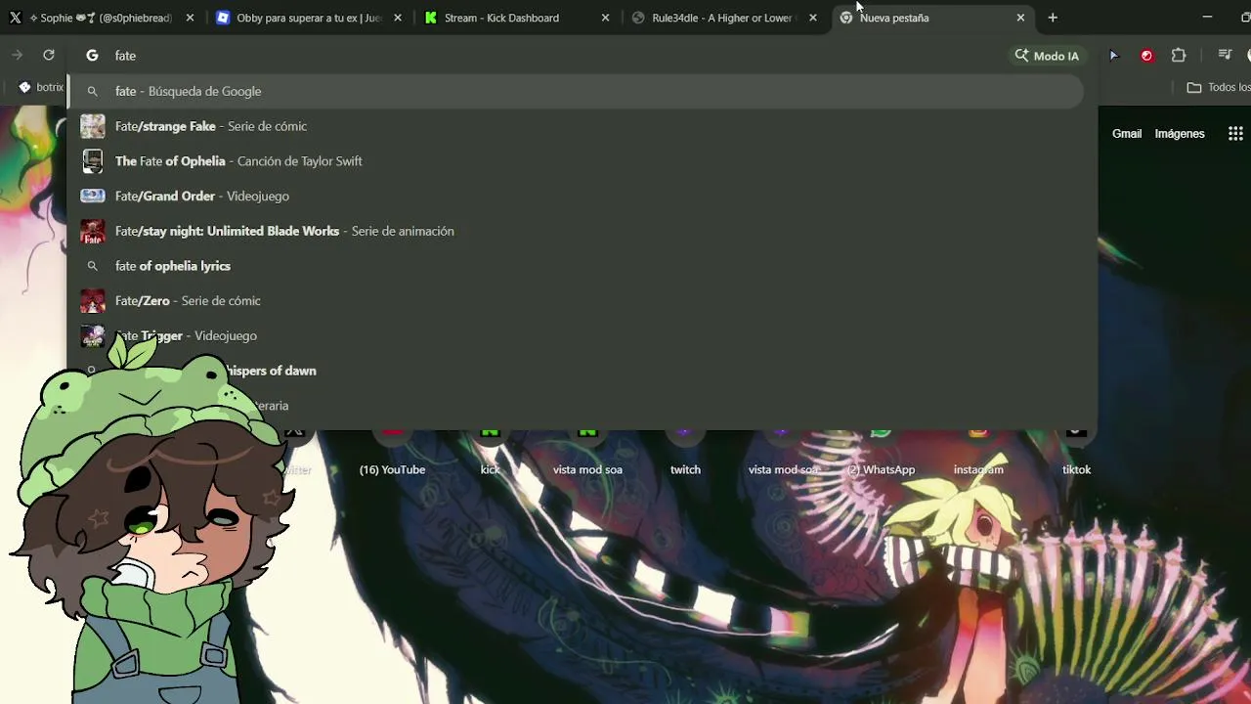Screen dimensions: 1251x704
Task: Close the Rule34dle tab
Action: click(x=813, y=18)
